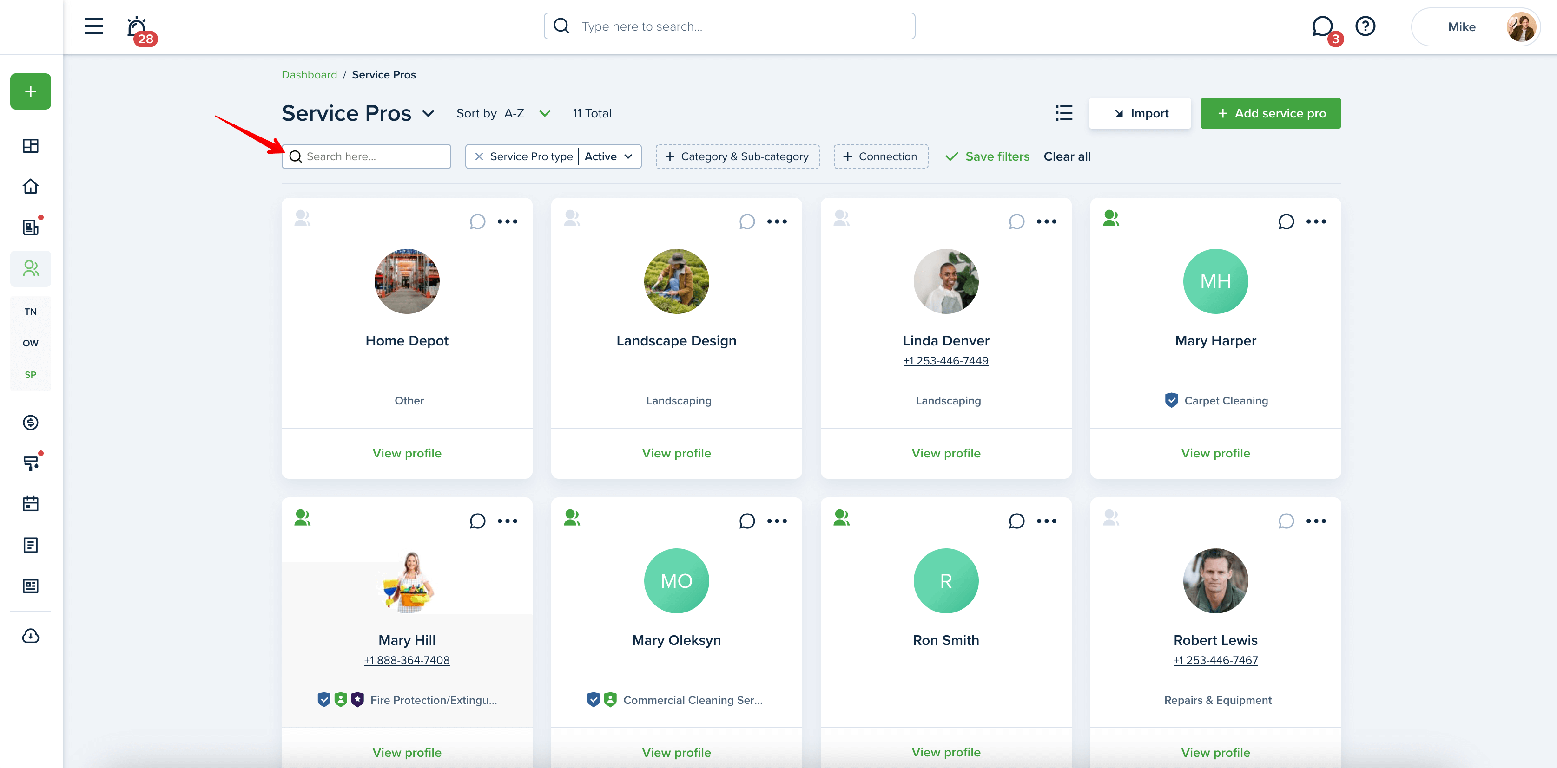View profile of Home Depot

407,453
